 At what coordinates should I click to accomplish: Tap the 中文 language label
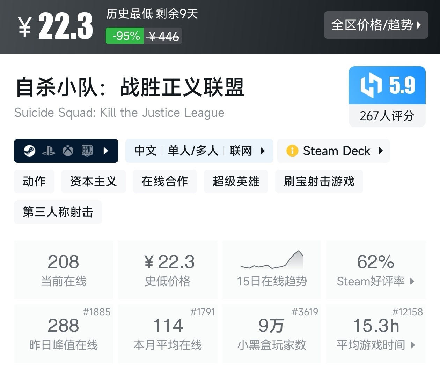(x=146, y=151)
